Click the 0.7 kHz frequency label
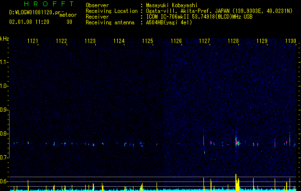 coord(4,158)
